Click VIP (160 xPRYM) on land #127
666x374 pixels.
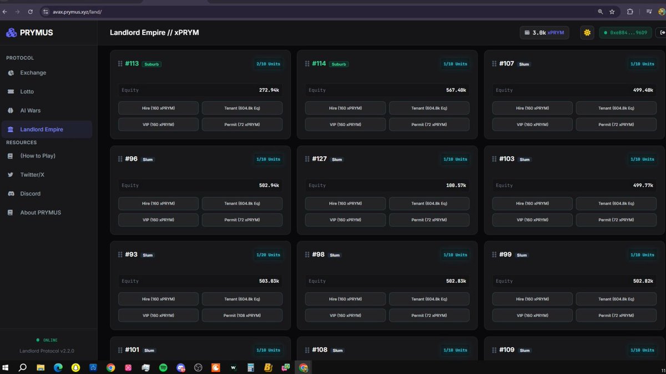[345, 220]
